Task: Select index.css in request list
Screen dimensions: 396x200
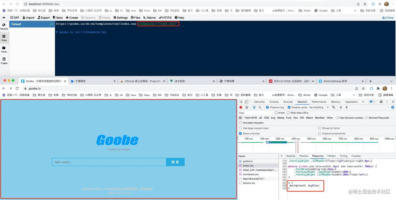Action: pos(258,166)
